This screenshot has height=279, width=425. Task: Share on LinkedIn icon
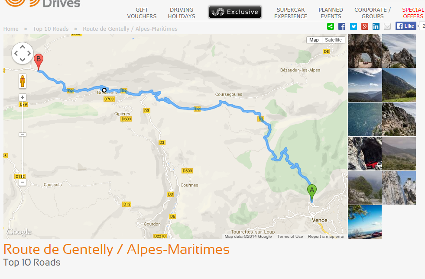pos(376,26)
